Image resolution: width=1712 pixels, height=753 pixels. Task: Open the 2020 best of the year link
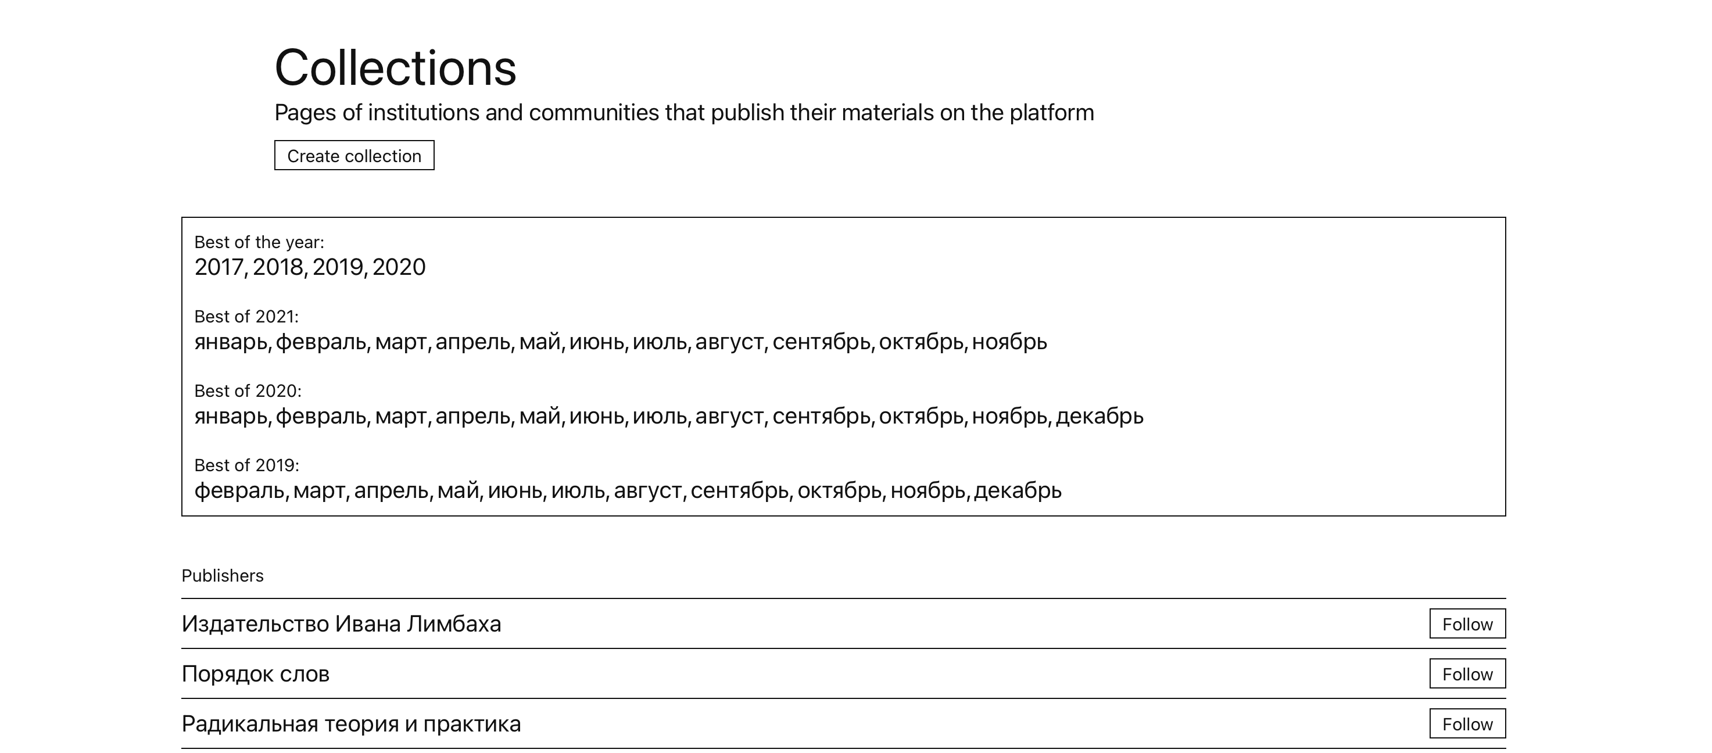coord(399,267)
